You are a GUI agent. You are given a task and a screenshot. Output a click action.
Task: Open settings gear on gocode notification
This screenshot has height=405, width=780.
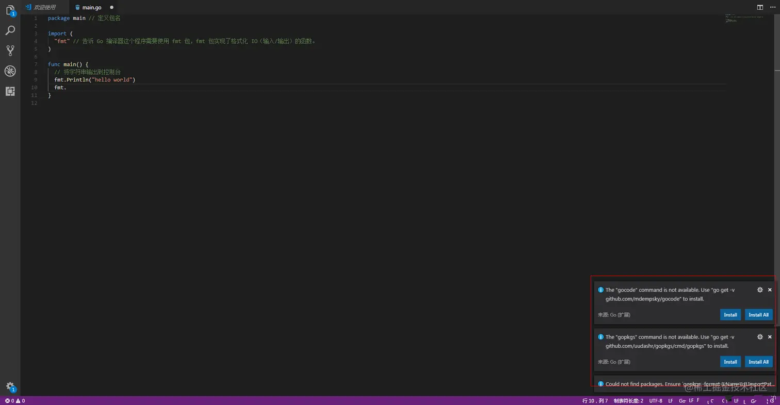coord(760,290)
